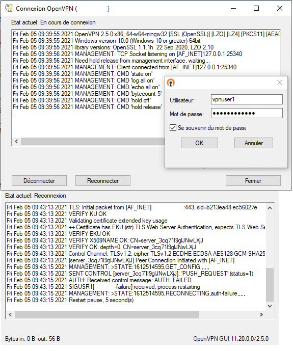Click log line 'TLS: Initial packet from'
The width and height of the screenshot is (293, 351).
click(132, 208)
